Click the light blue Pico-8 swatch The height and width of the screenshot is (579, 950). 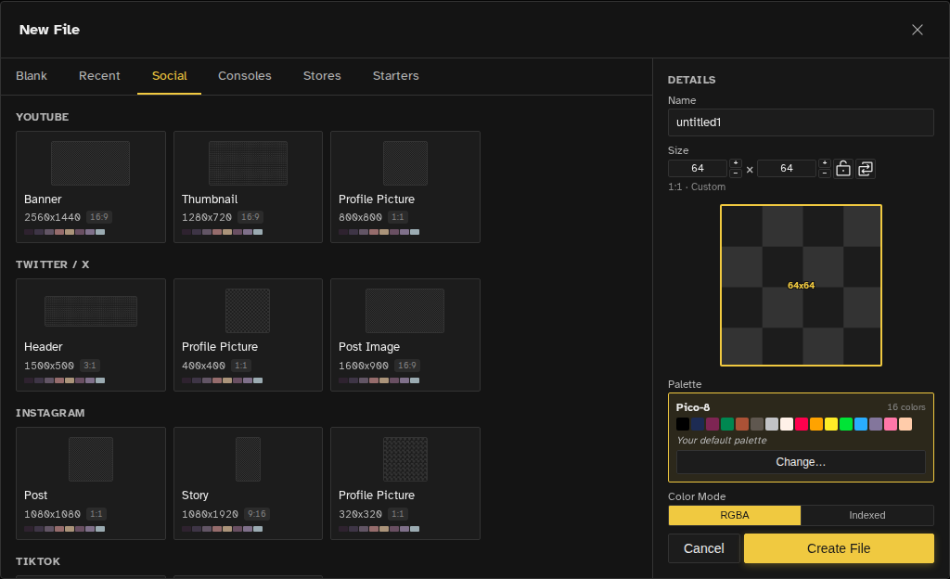(860, 424)
